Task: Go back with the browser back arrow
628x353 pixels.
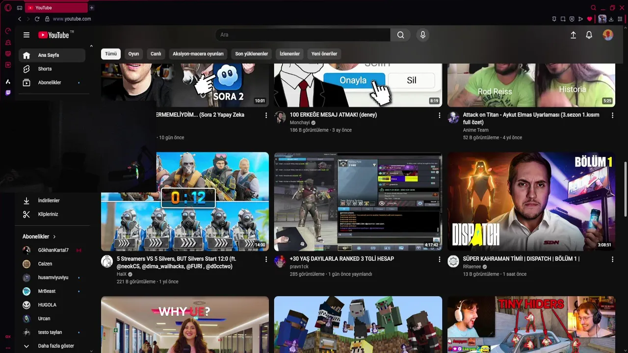Action: 20,19
